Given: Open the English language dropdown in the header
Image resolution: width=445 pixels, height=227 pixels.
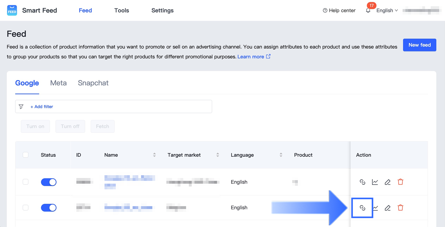Looking at the screenshot, I should [387, 10].
